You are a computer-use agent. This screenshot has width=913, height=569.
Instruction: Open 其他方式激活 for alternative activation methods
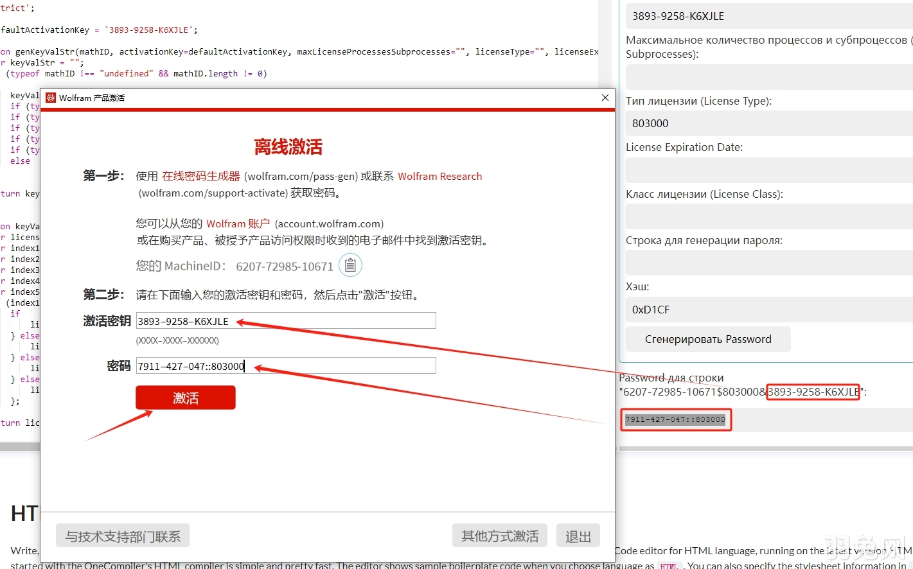click(500, 535)
